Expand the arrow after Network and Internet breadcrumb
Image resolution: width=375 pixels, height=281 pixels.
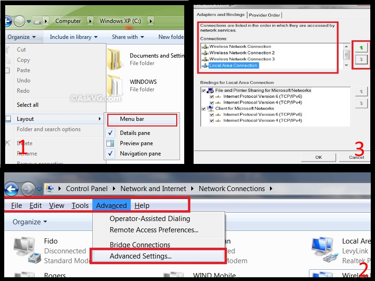[192, 189]
